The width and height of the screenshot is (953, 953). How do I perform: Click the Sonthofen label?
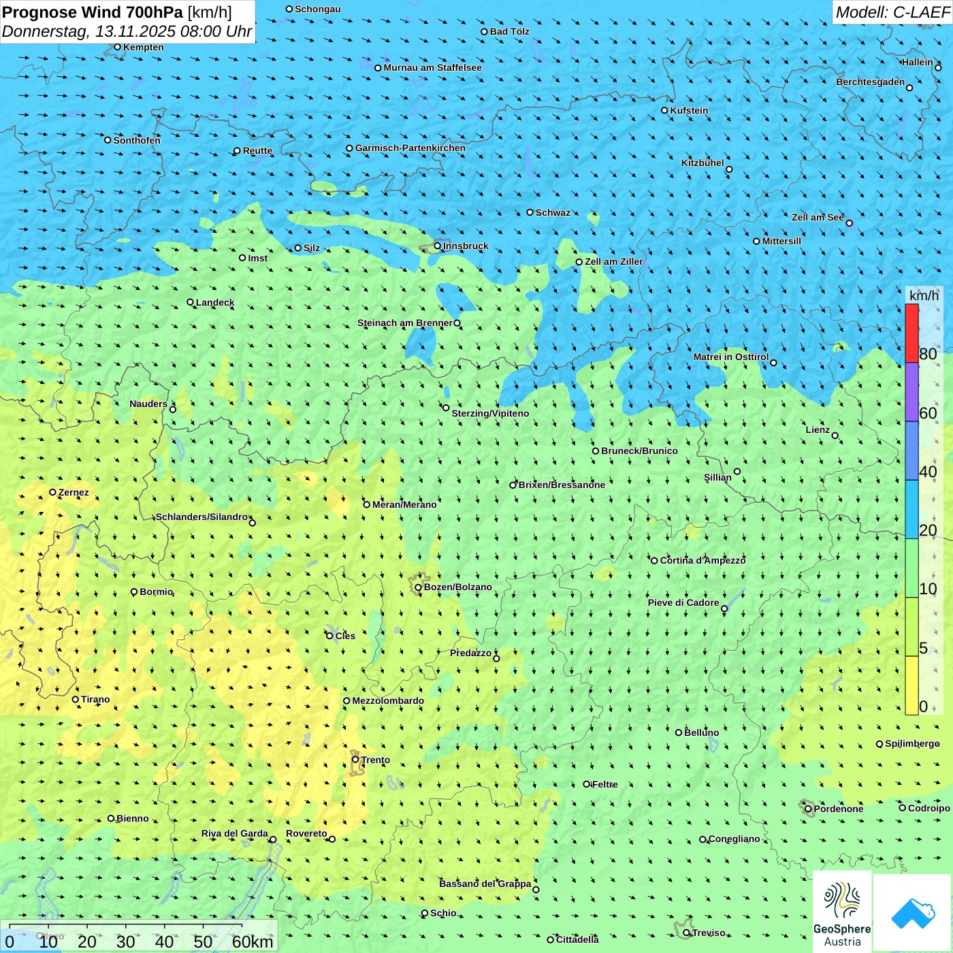tap(137, 140)
